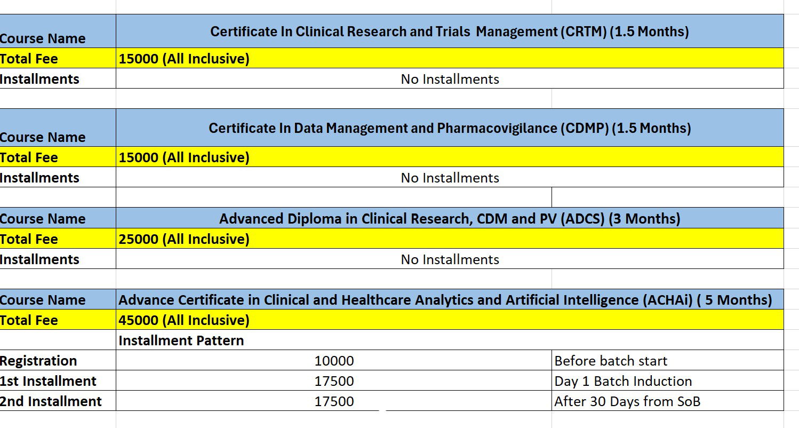
Task: Click the ACHAi course title cell
Action: (445, 300)
